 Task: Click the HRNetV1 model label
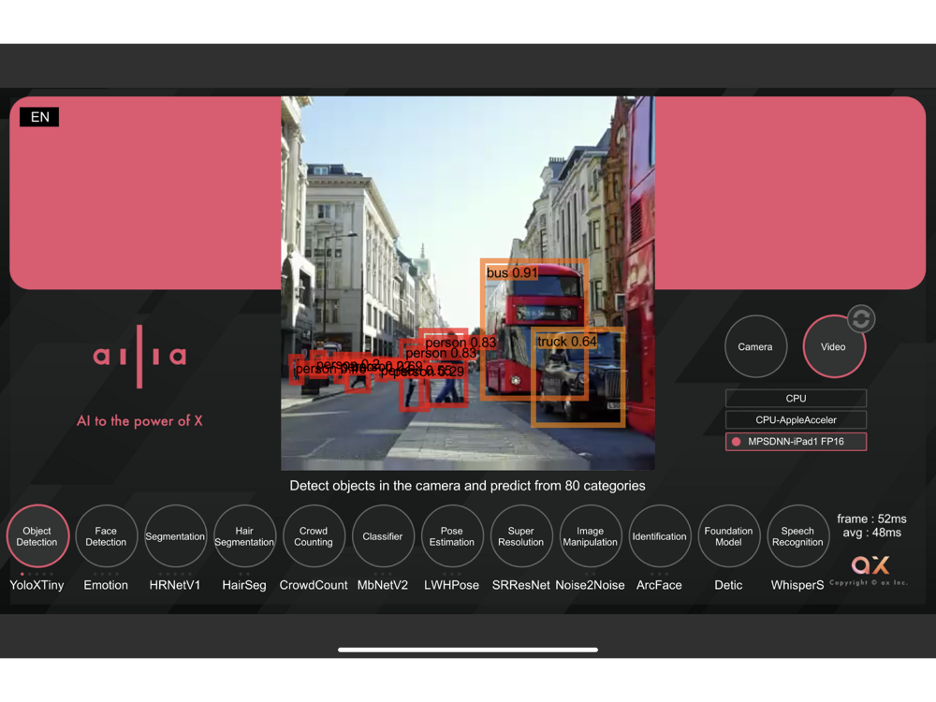pyautogui.click(x=175, y=585)
